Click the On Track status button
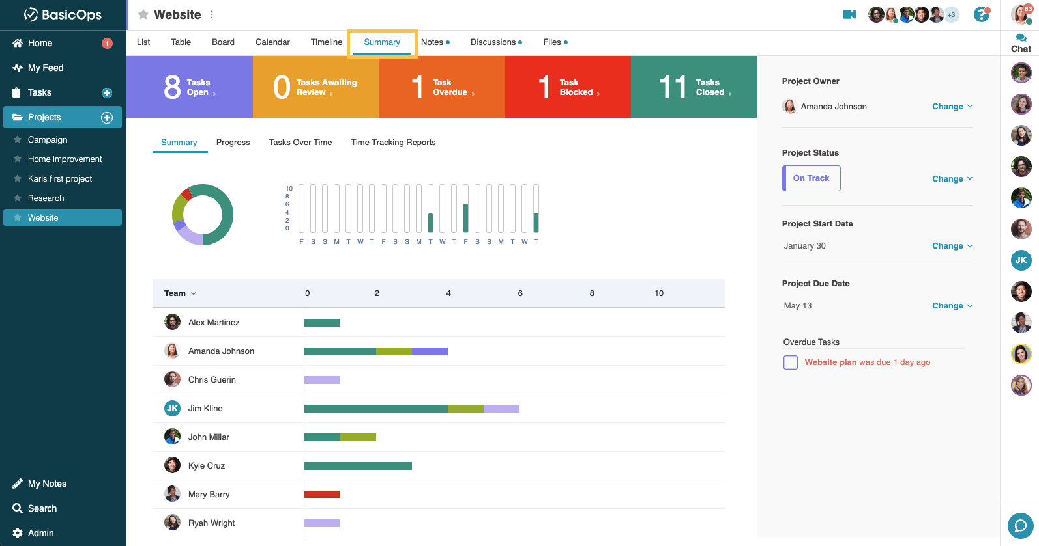1039x546 pixels. coord(811,178)
